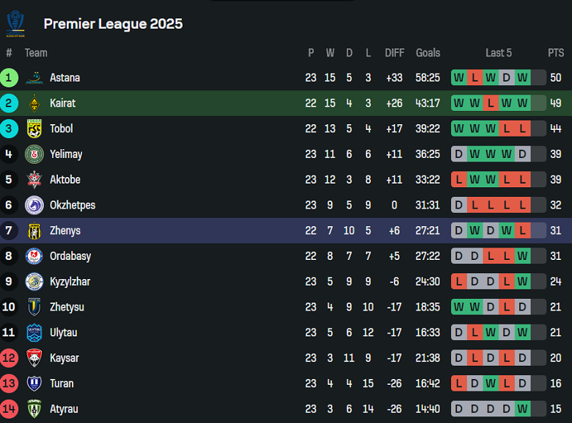Click the Kairat club crest
The image size is (572, 423).
coord(34,104)
